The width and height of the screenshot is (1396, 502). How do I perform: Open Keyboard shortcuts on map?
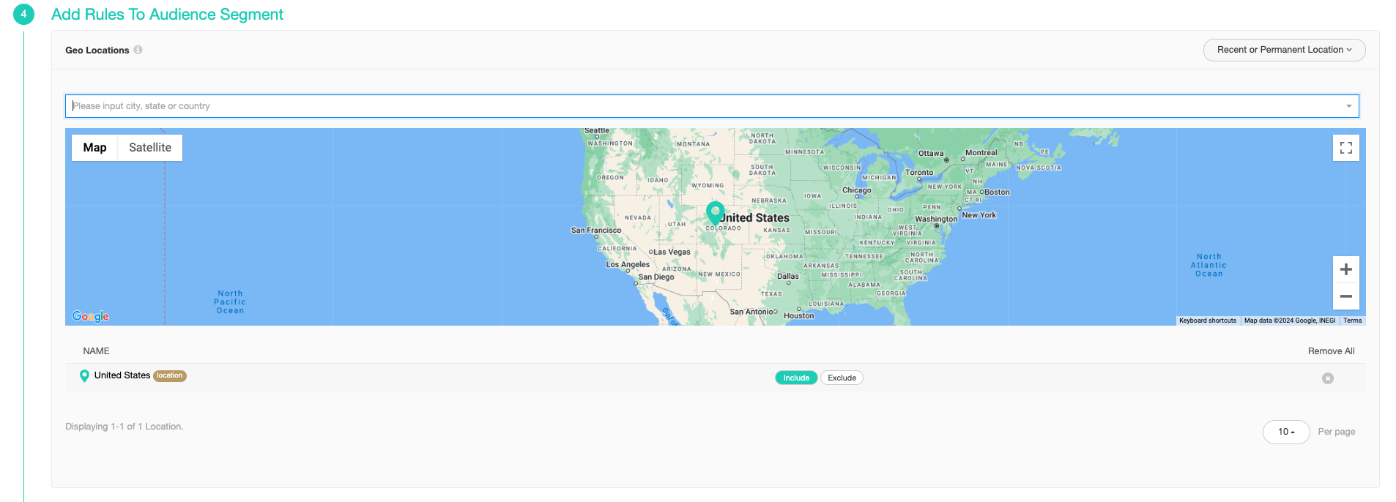click(x=1207, y=321)
